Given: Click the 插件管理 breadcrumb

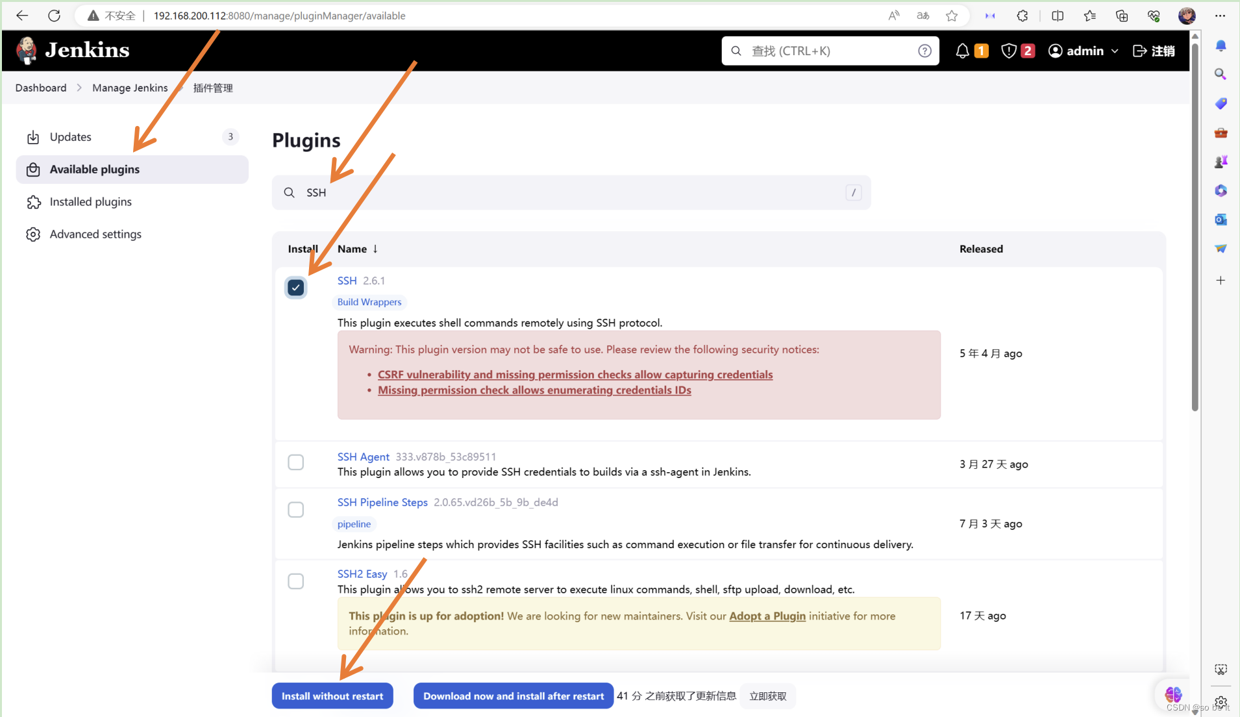Looking at the screenshot, I should pos(213,88).
